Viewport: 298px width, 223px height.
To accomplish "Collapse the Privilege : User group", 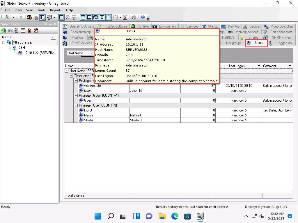I will 76,105.
